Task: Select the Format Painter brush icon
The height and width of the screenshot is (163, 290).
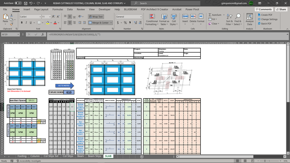Action: (11, 24)
